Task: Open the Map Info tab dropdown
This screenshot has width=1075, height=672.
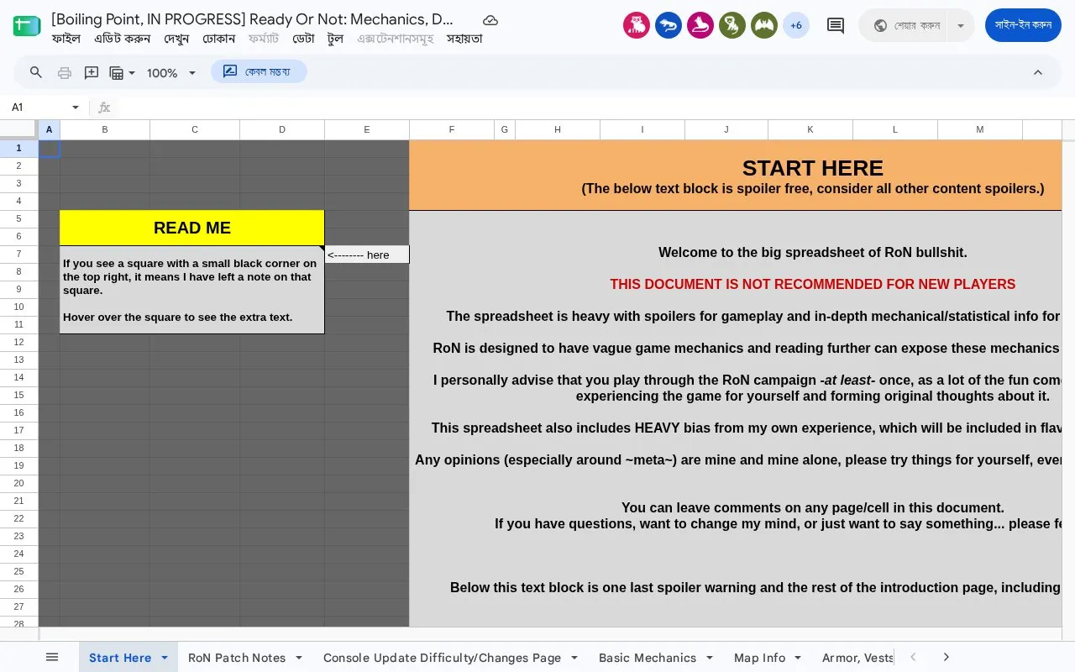Action: (x=798, y=658)
